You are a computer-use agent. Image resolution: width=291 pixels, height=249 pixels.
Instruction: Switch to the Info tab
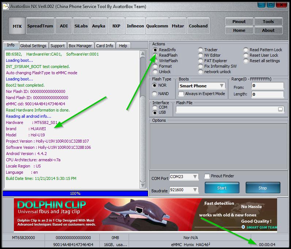click(x=11, y=45)
